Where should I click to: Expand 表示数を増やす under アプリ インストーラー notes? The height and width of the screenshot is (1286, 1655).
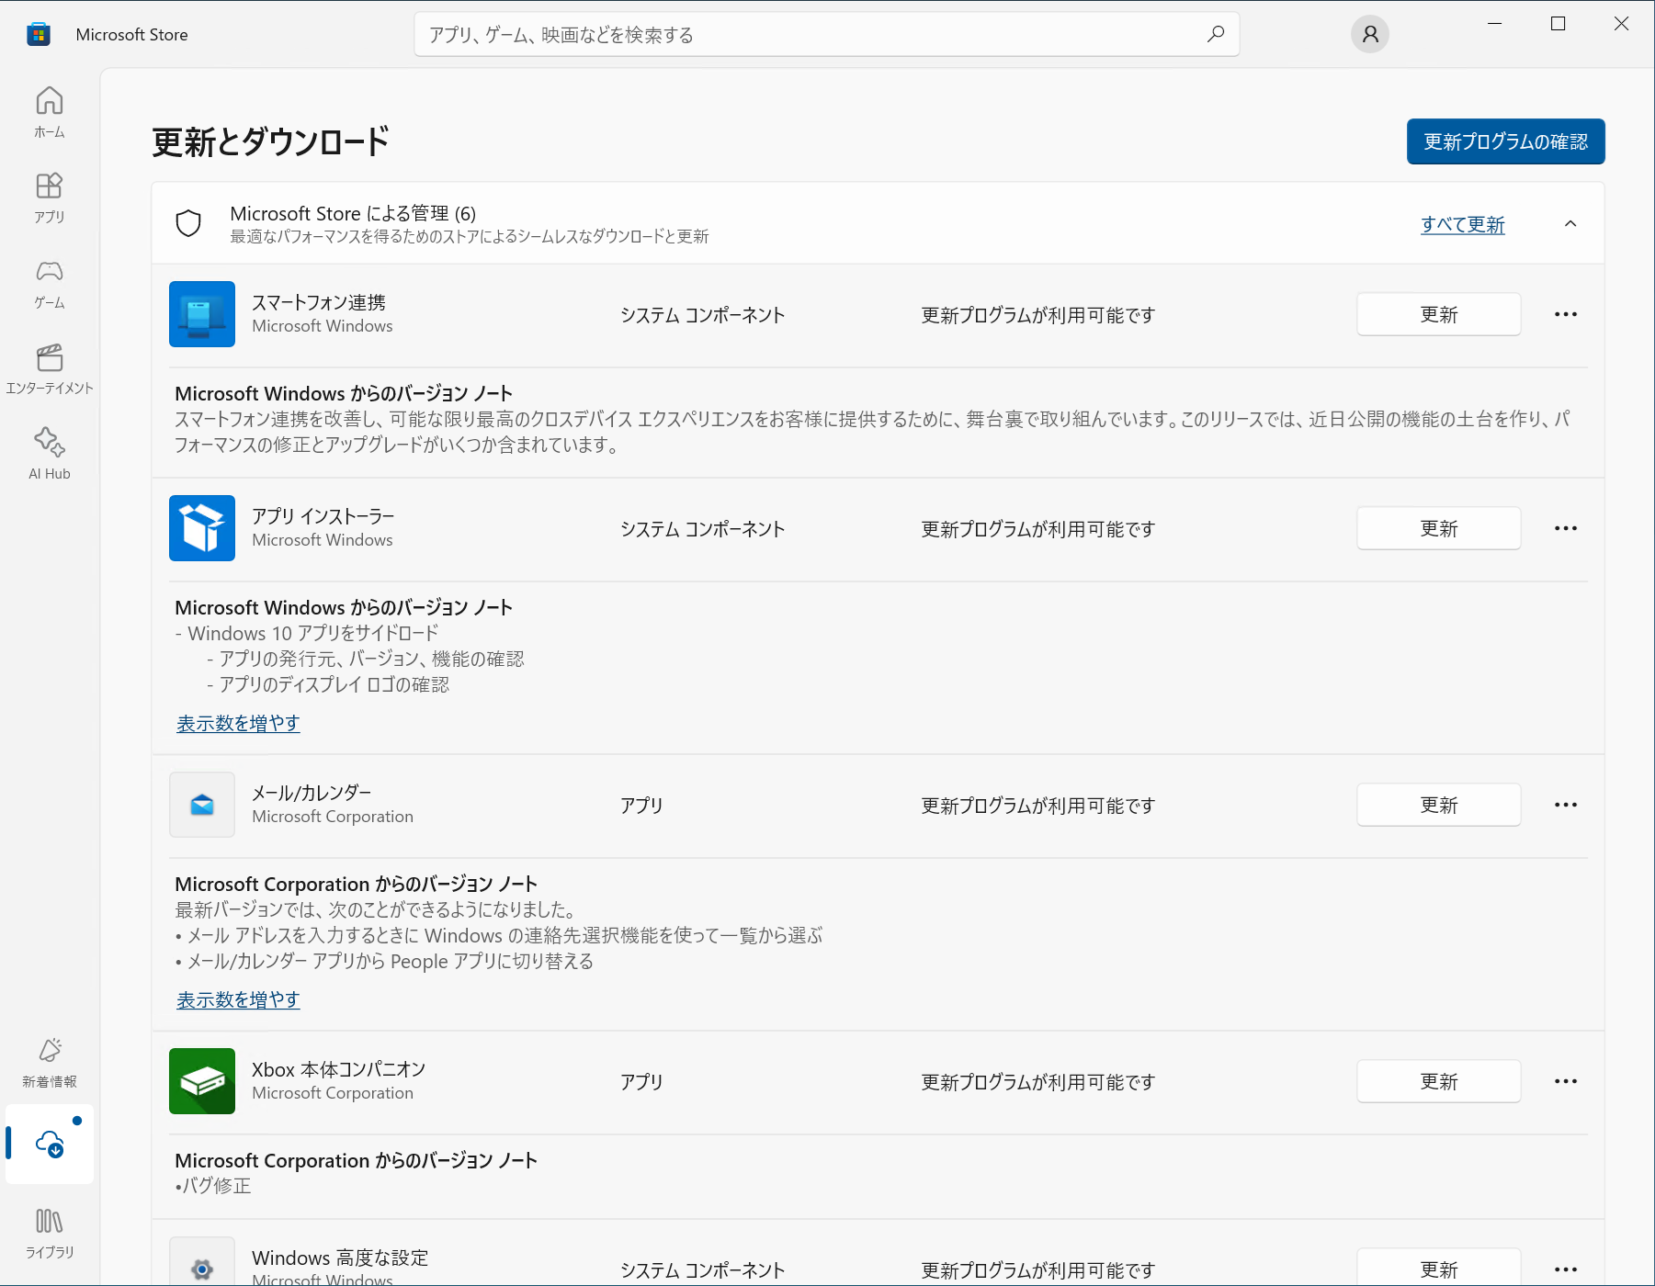[238, 723]
